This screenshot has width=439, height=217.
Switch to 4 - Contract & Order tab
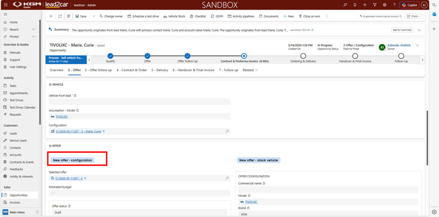click(x=132, y=70)
